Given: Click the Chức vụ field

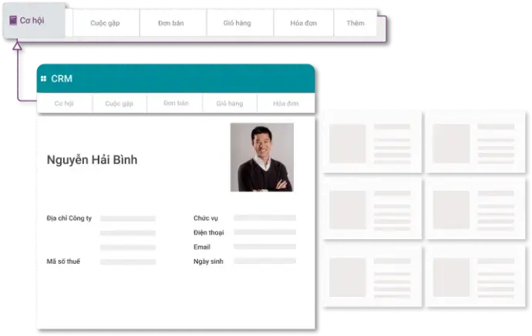Looking at the screenshot, I should click(264, 218).
